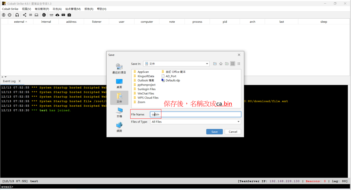Viewport: 351px width, 190px height.
Task: Select the 自訂 Office 範本 folder
Action: [174, 72]
